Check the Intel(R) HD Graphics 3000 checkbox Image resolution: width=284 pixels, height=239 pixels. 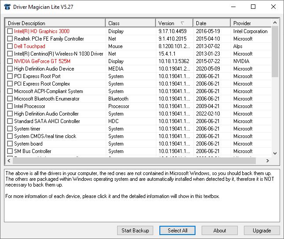(x=10, y=31)
